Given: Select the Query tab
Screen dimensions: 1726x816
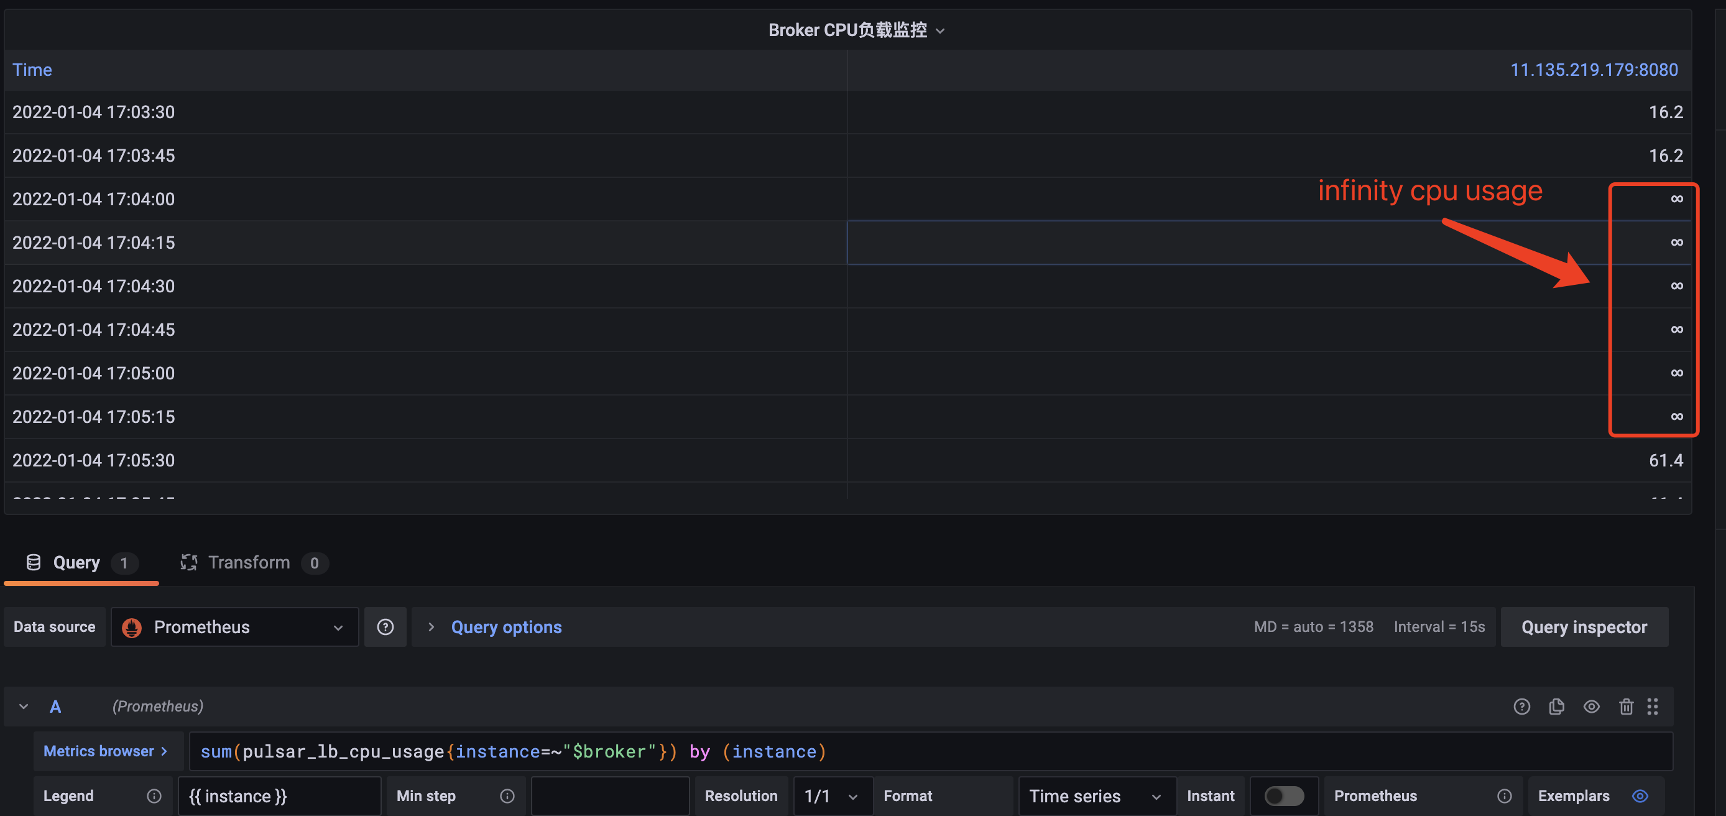Looking at the screenshot, I should tap(76, 562).
